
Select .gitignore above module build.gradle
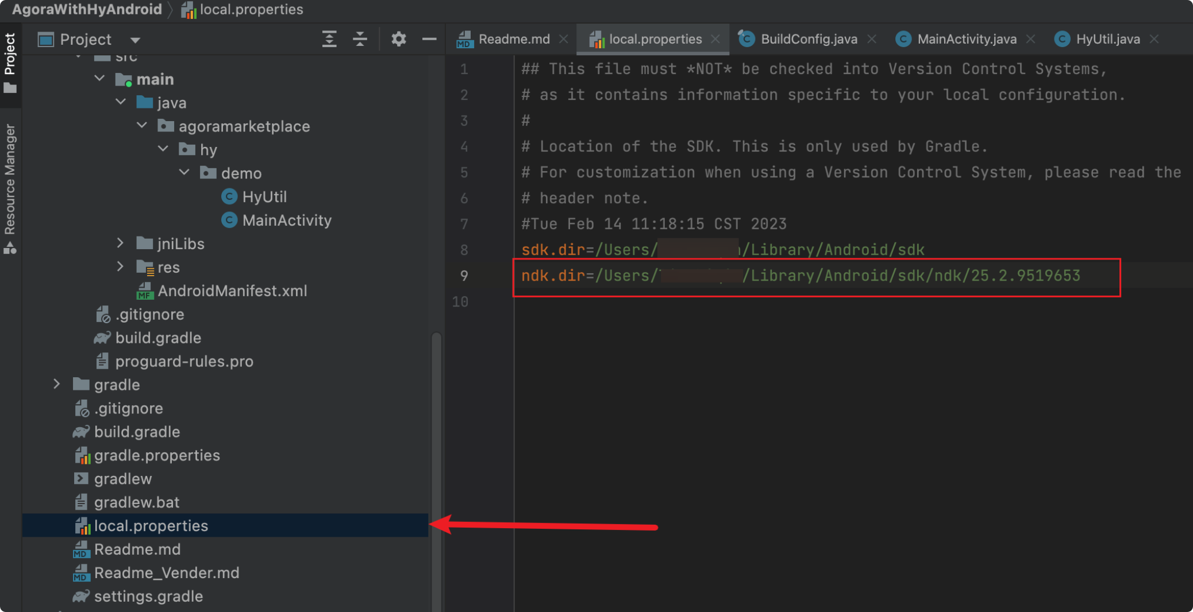pyautogui.click(x=149, y=315)
